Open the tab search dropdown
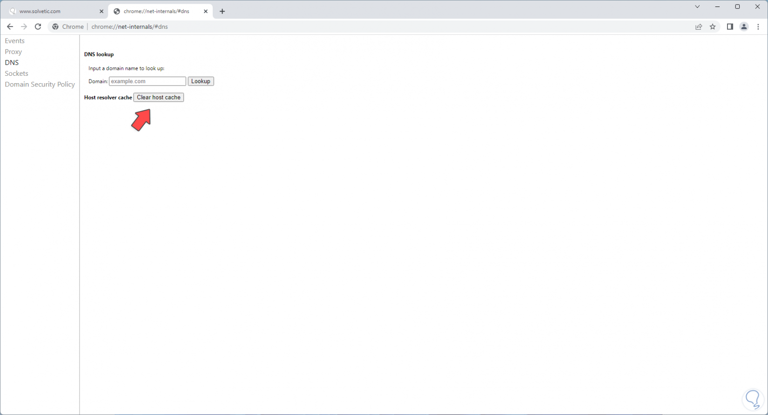 click(x=697, y=7)
